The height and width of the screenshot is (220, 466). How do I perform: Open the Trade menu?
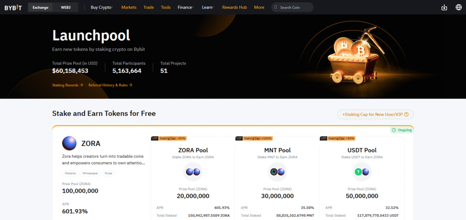(149, 7)
